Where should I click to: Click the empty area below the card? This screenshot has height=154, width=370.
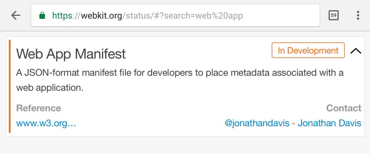pos(185,145)
